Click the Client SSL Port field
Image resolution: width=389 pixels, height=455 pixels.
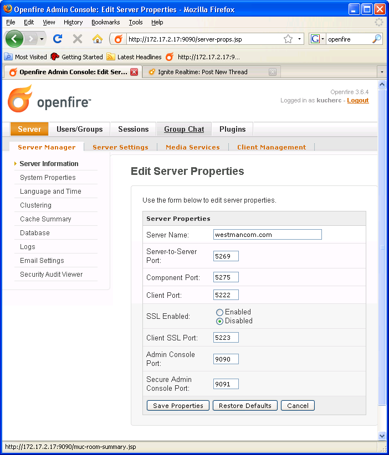226,338
